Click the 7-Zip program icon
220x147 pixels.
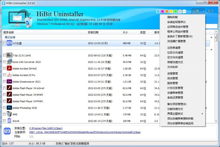click(x=9, y=55)
